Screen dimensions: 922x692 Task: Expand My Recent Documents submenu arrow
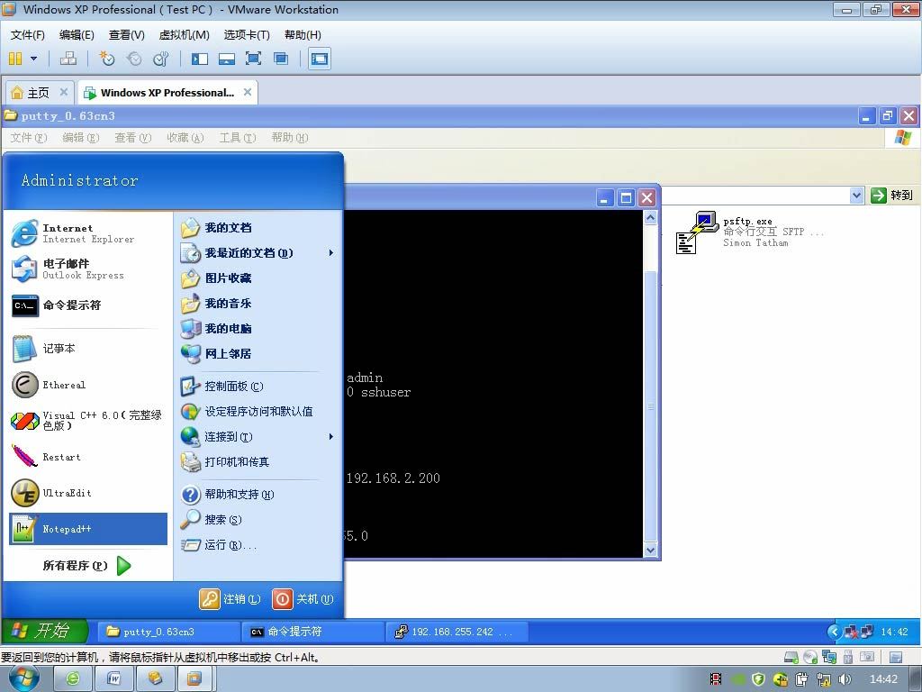tap(331, 253)
